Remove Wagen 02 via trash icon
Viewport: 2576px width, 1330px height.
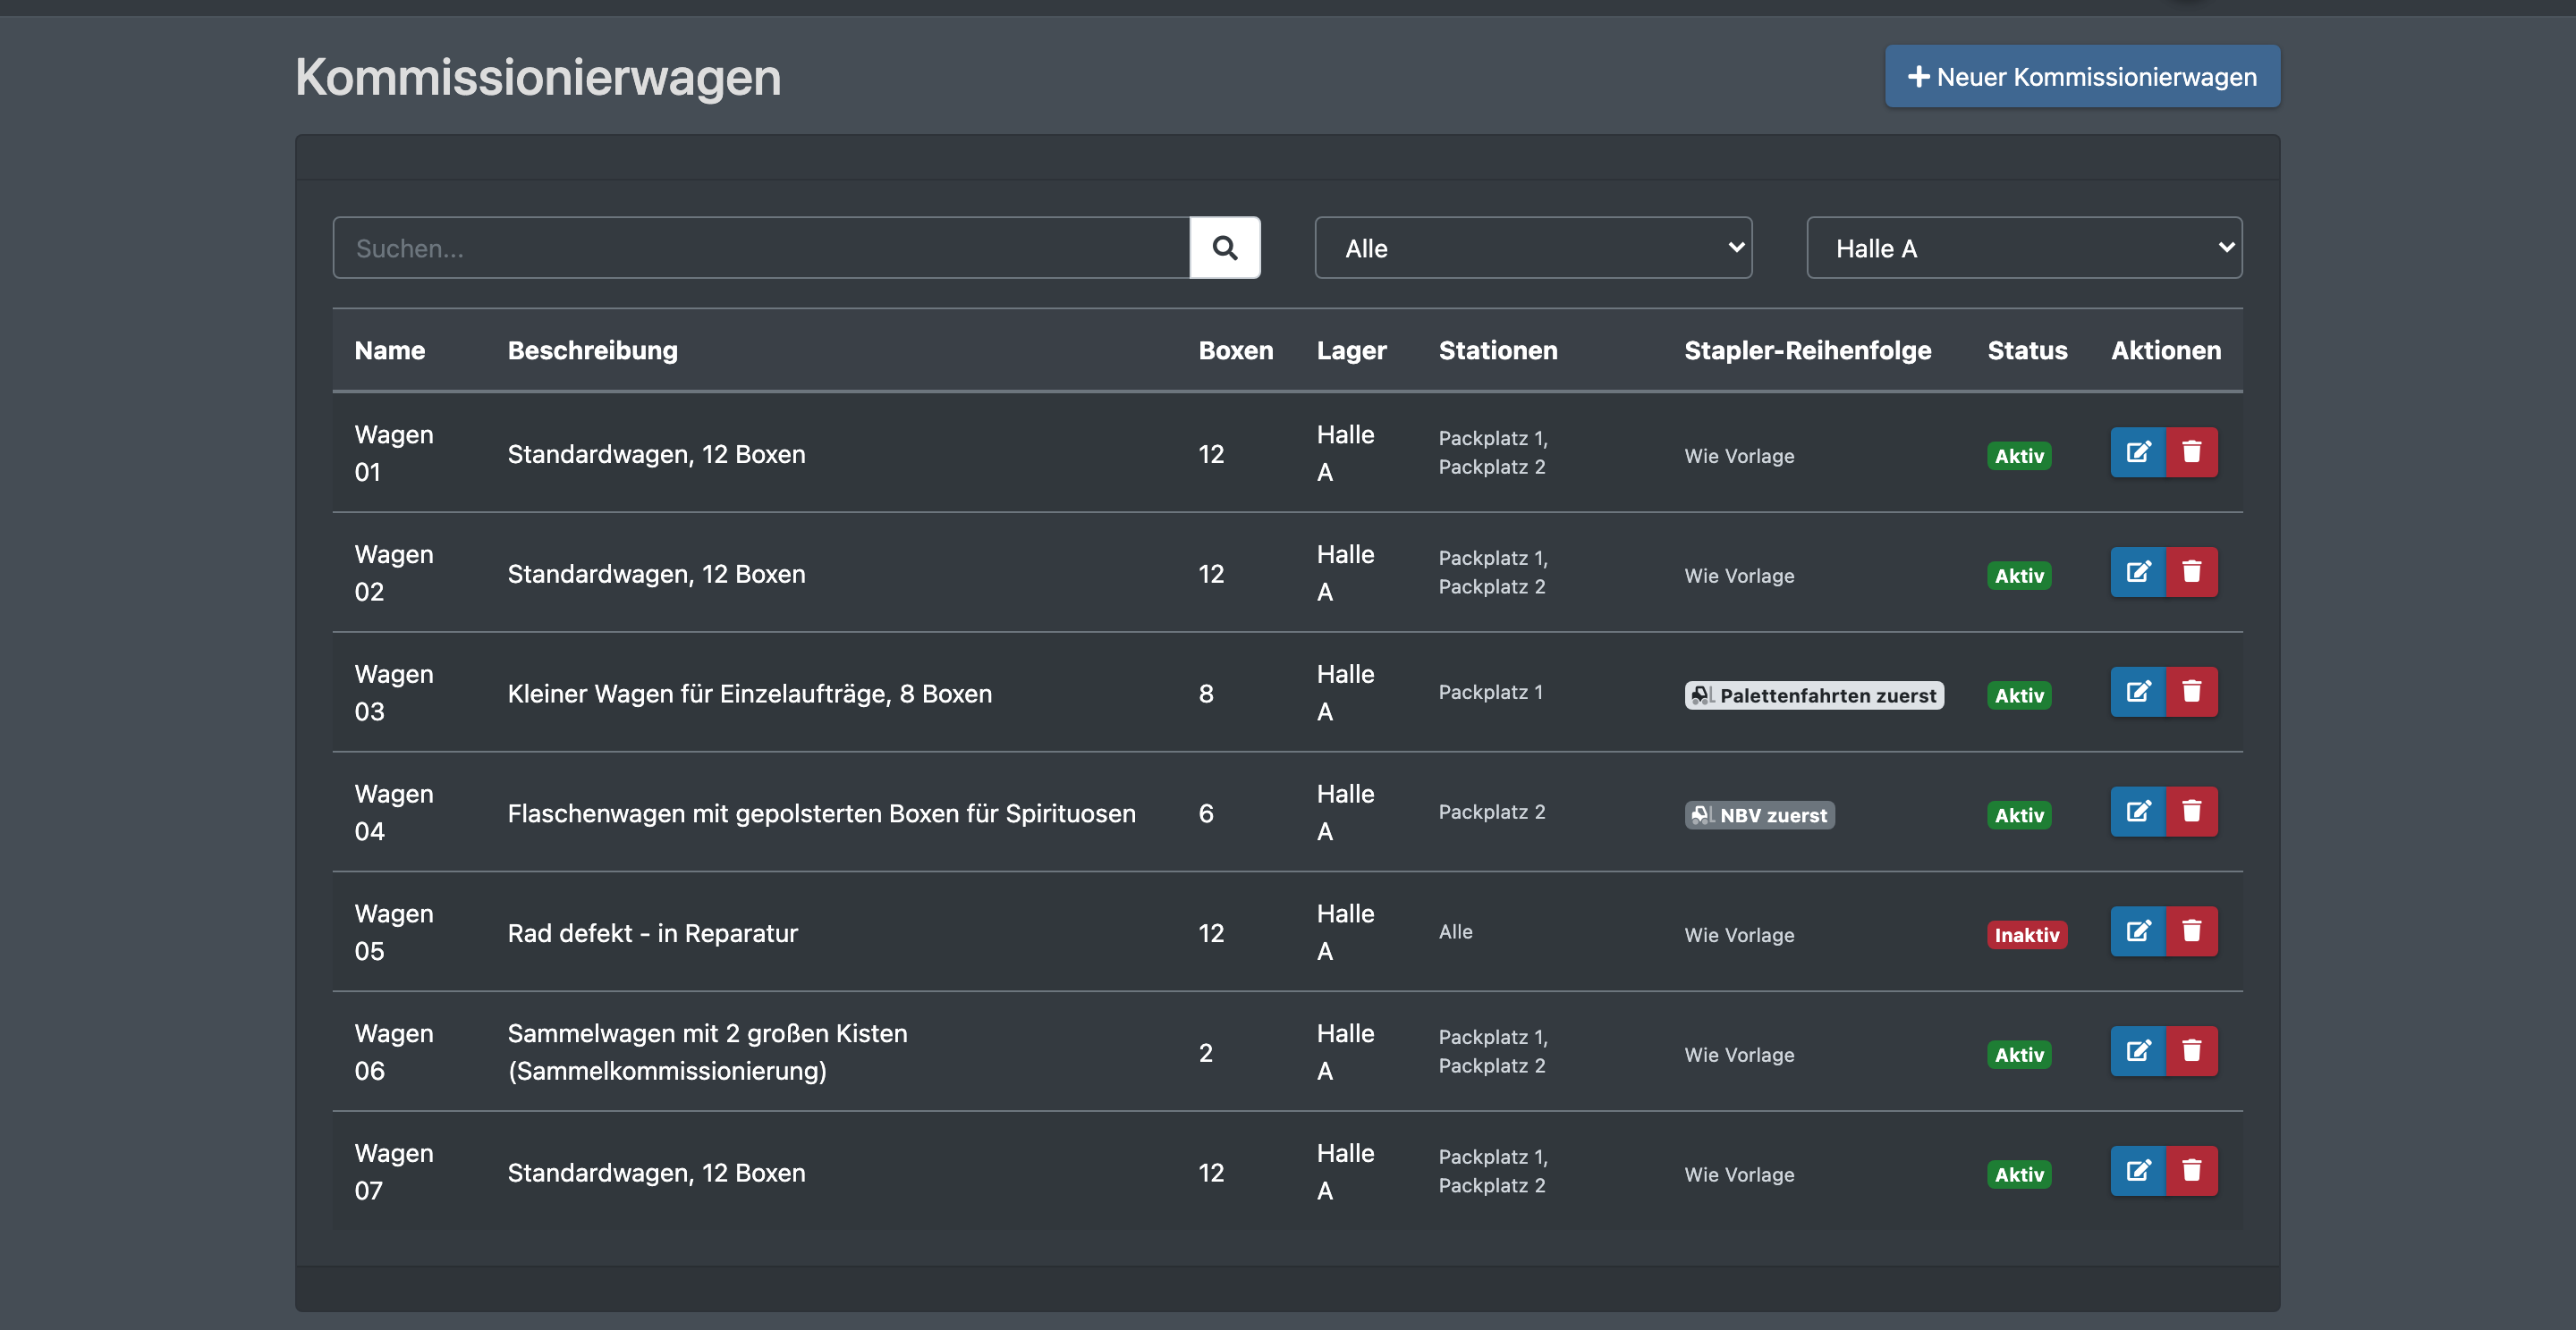(x=2191, y=573)
